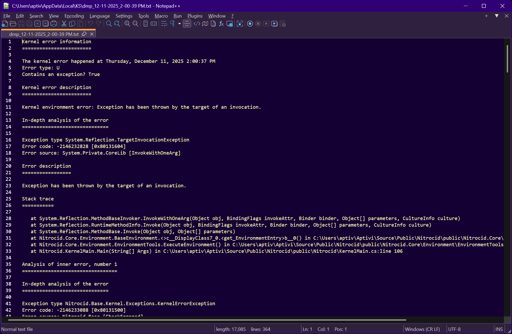
Task: Click the Cut scissors icon
Action: 64,24
